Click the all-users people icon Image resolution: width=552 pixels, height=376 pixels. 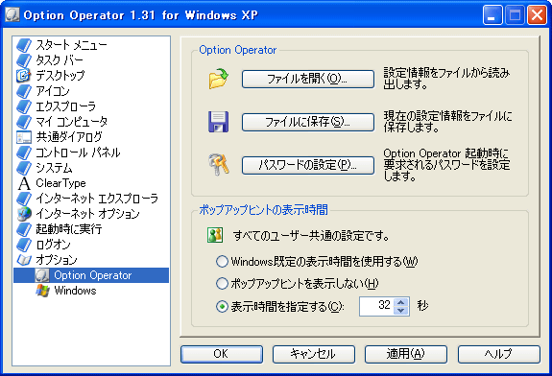coord(215,235)
